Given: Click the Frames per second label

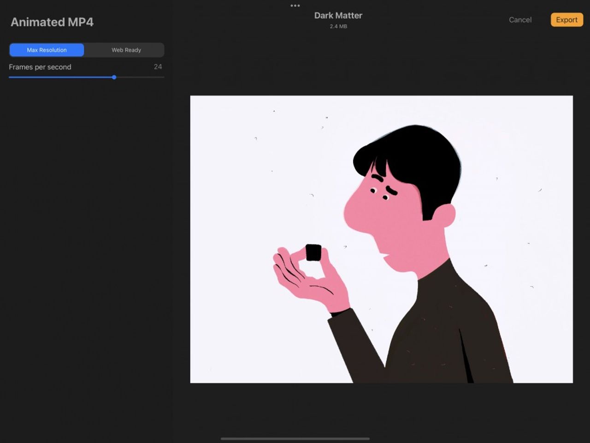Looking at the screenshot, I should click(x=40, y=67).
